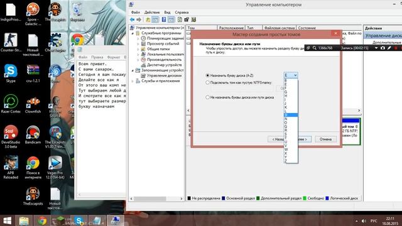Open the 'Правка' menu in Notepad
Image resolution: width=402 pixels, height=226 pixels.
coord(97,57)
